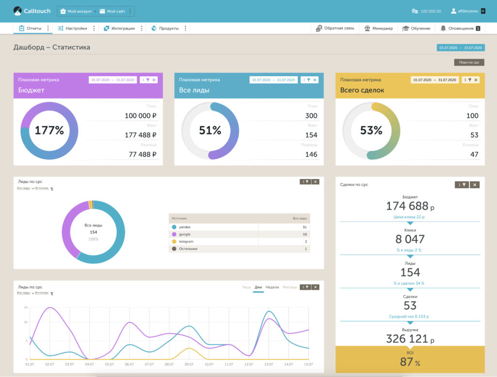Select Часы granularity on the line chart
Screen dimensions: 497x377
(247, 287)
